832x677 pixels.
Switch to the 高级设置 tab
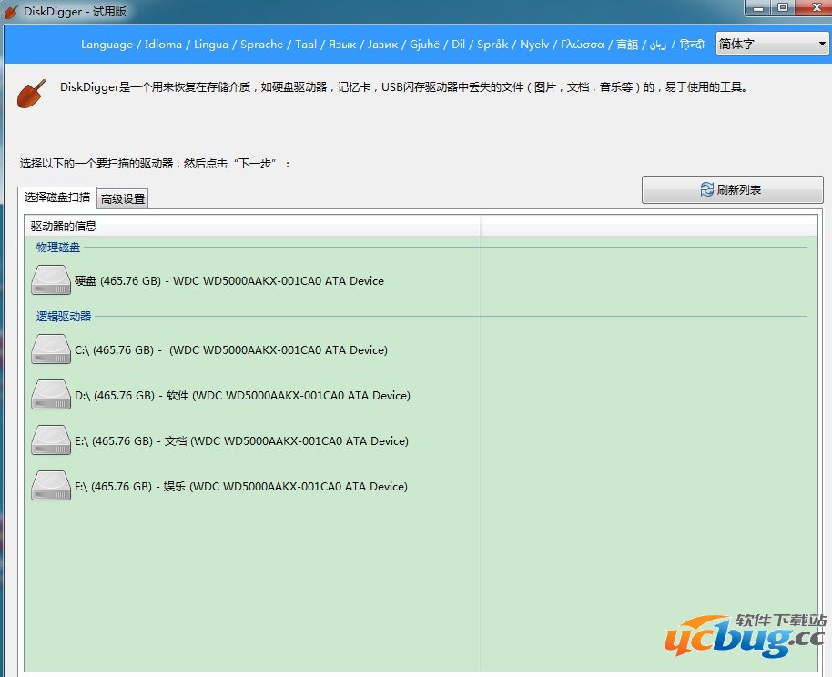(x=122, y=197)
